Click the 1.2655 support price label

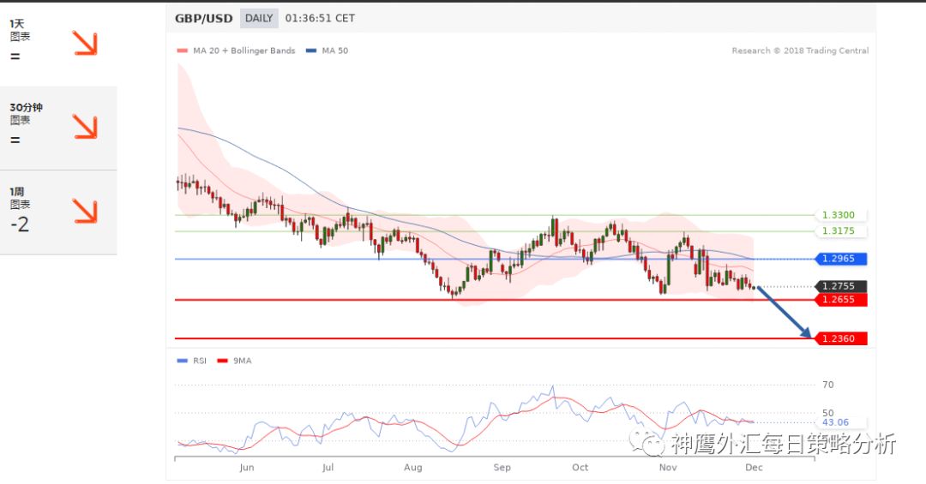click(840, 300)
